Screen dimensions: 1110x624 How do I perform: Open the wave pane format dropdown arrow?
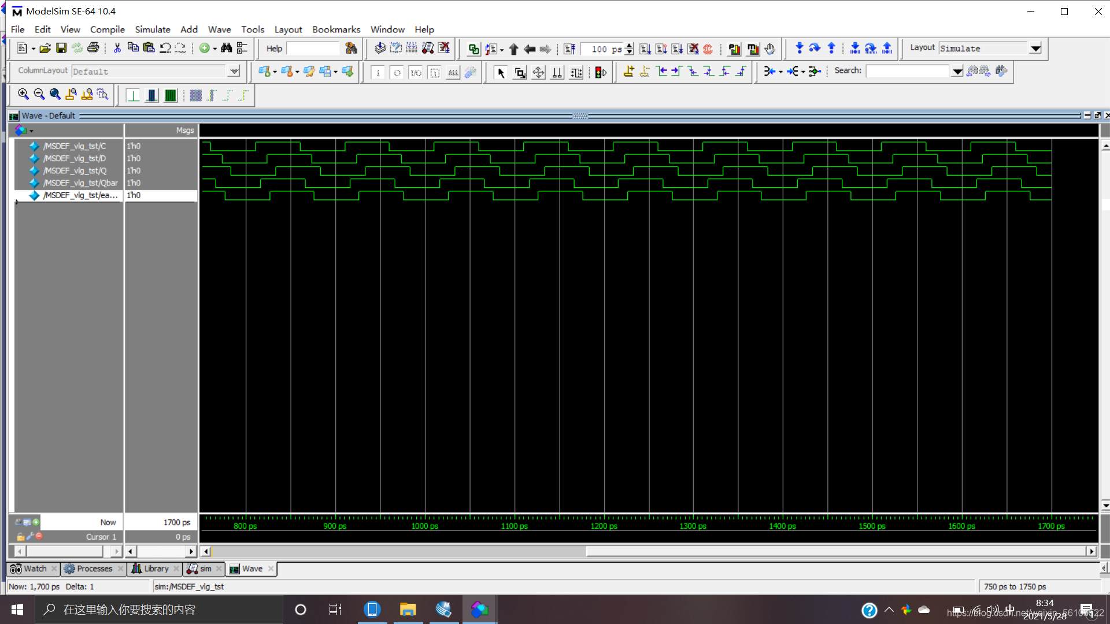tap(31, 131)
